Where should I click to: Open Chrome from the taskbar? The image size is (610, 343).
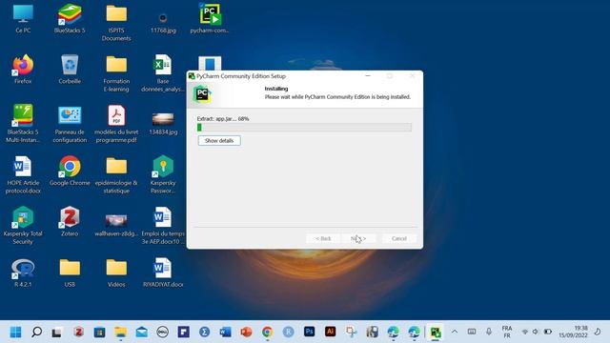267,332
